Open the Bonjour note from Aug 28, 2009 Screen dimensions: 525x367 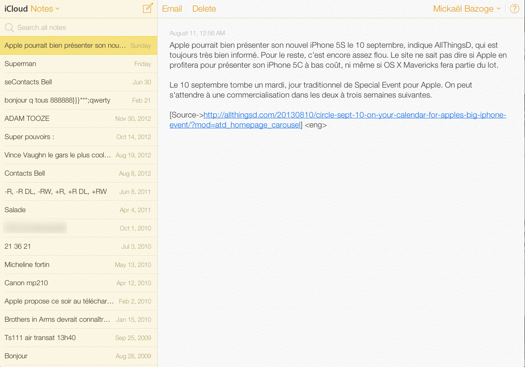[79, 356]
